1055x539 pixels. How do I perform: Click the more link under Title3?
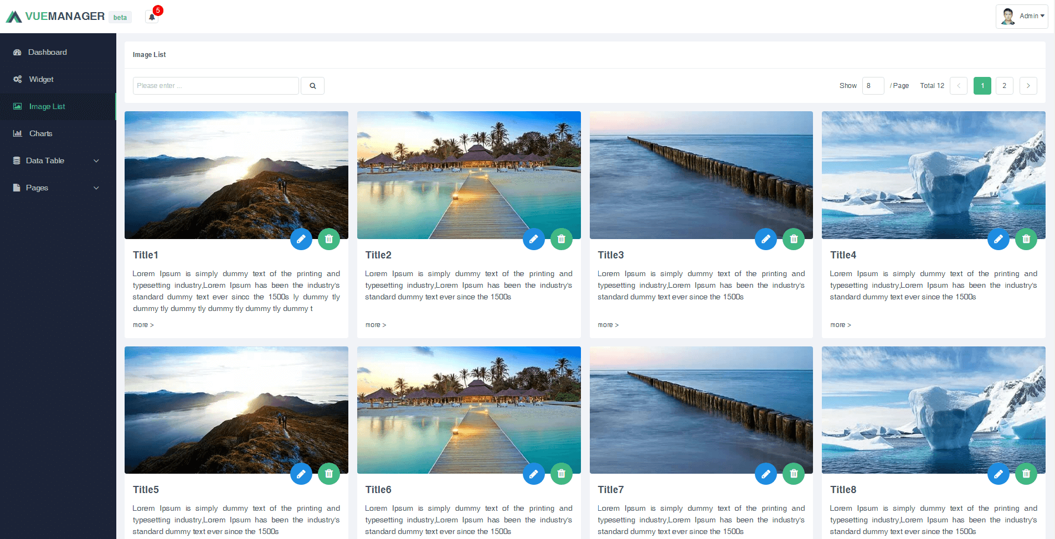pos(608,325)
